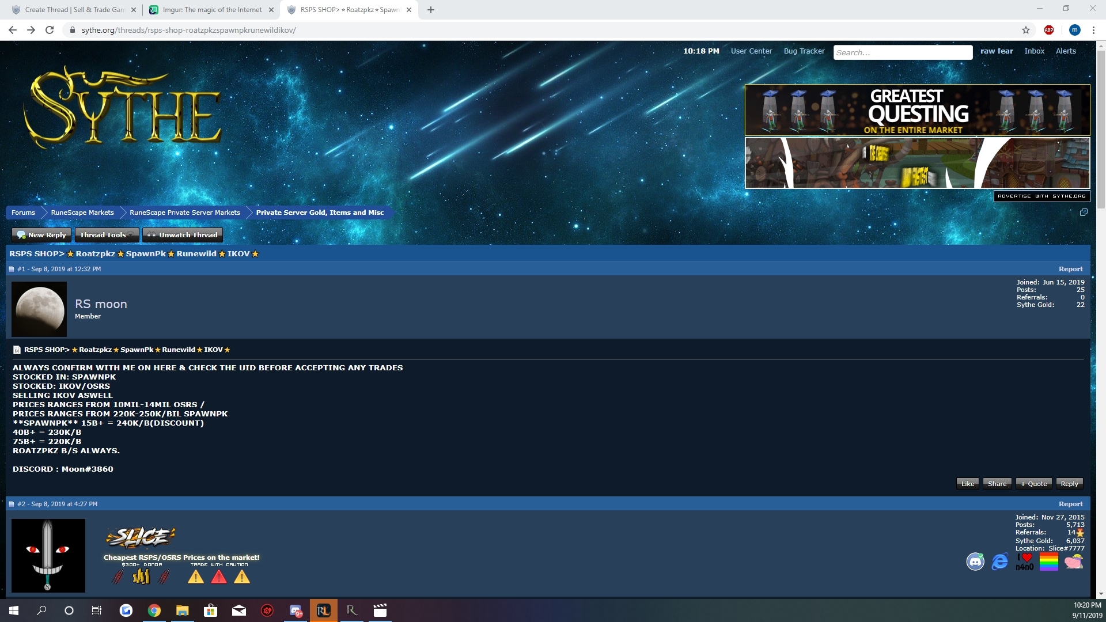Viewport: 1106px width, 622px height.
Task: Reload the page
Action: pyautogui.click(x=50, y=30)
